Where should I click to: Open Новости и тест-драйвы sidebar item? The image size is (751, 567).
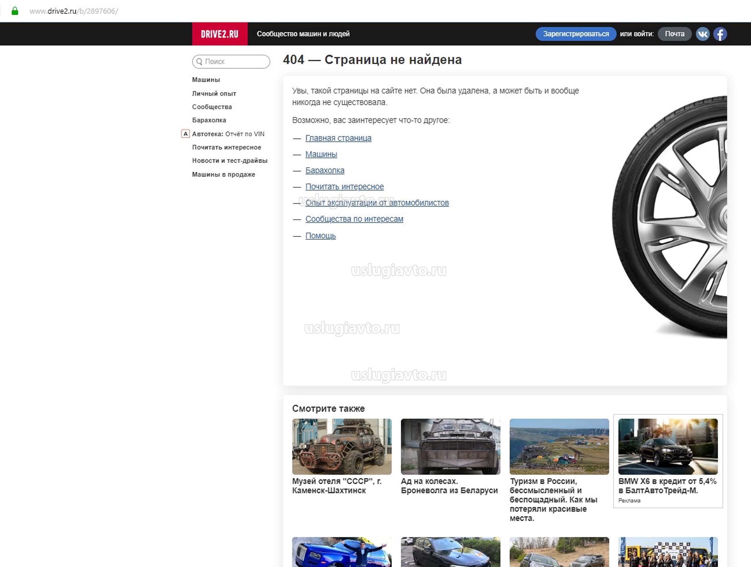[x=230, y=160]
